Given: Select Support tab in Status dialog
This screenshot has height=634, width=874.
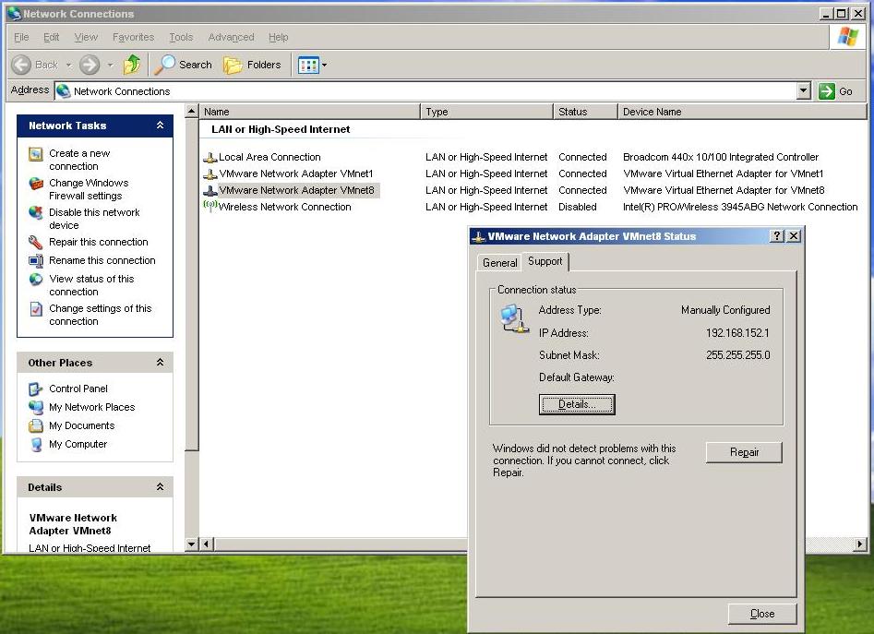Looking at the screenshot, I should click(x=545, y=261).
